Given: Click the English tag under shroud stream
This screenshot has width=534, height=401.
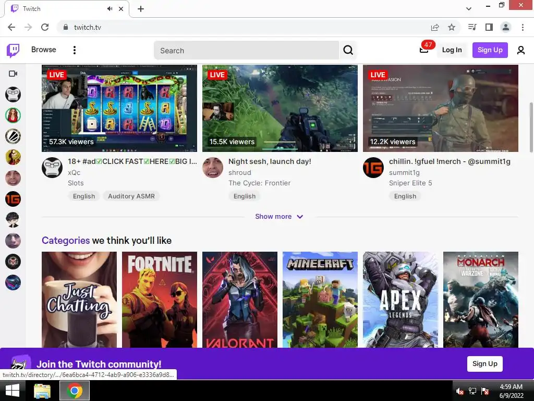Looking at the screenshot, I should pos(245,196).
